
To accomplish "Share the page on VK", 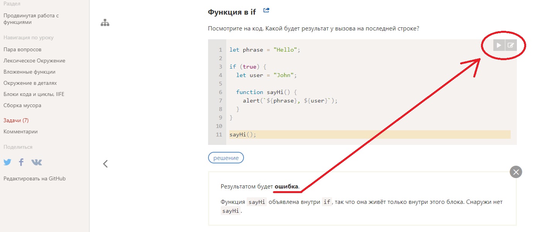I will (x=36, y=162).
